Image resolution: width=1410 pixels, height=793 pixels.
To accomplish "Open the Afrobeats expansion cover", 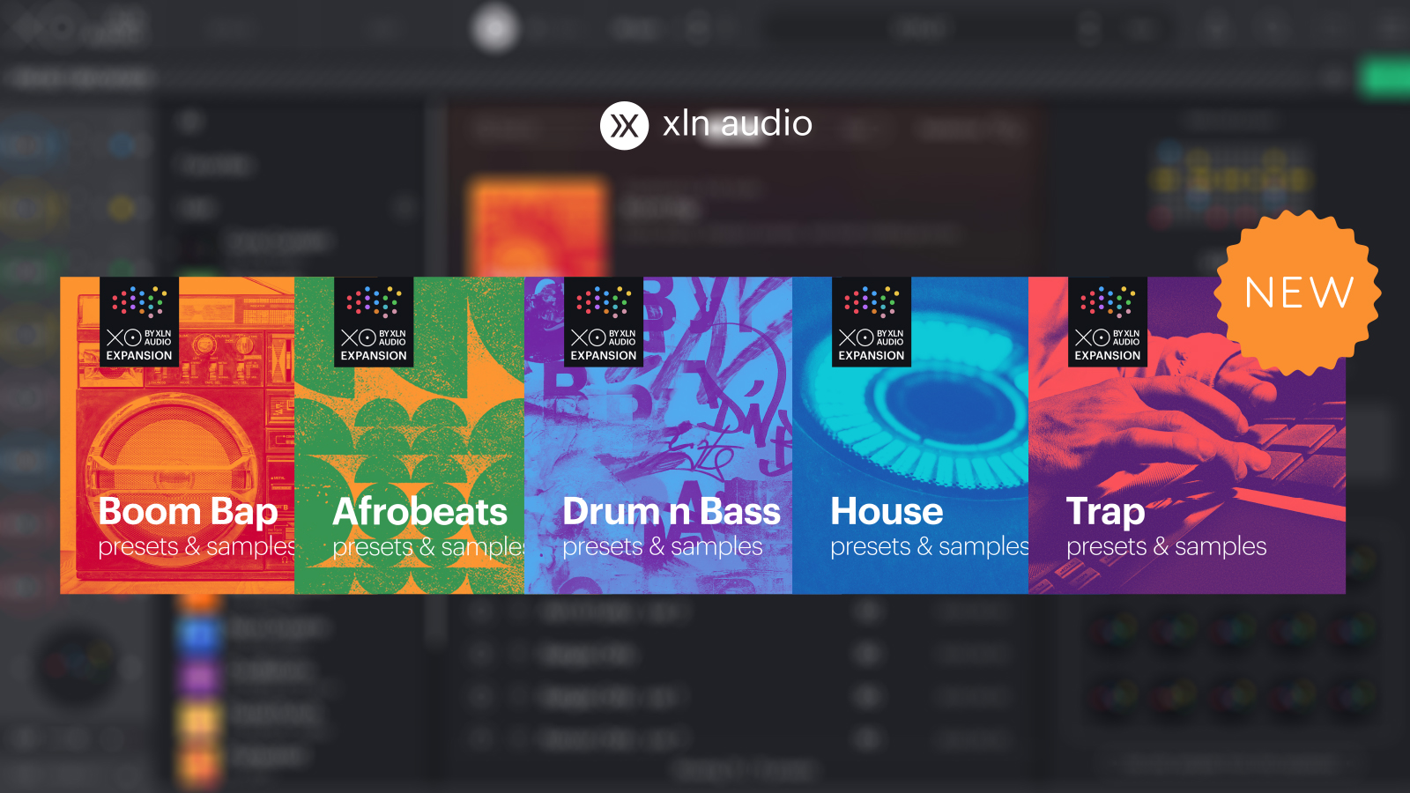I will click(x=409, y=435).
